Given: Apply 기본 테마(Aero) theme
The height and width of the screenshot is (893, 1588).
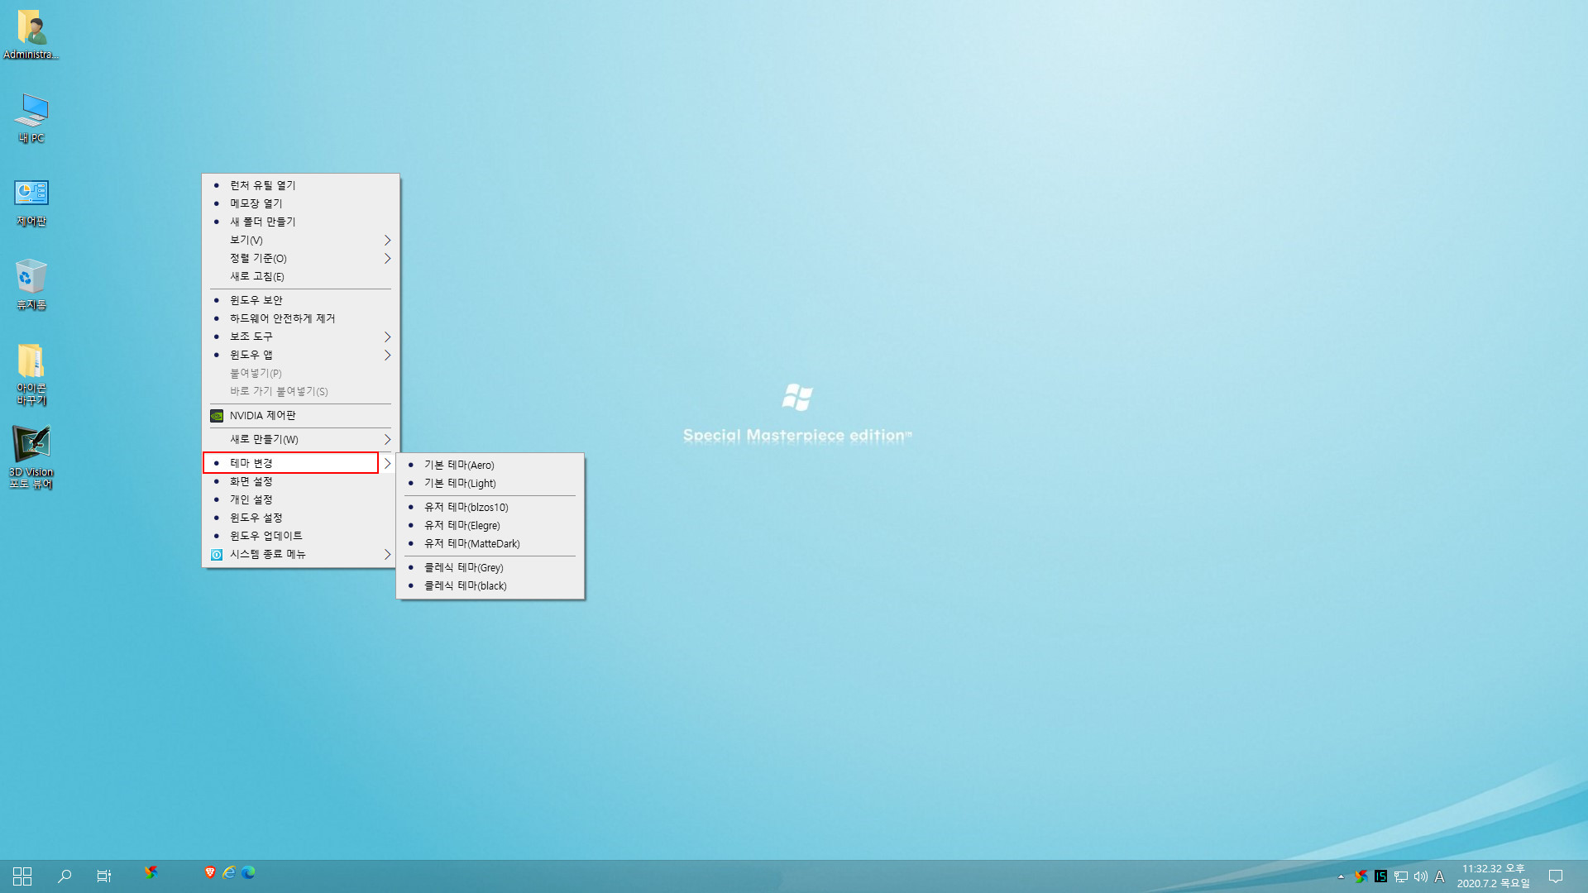Looking at the screenshot, I should pos(490,466).
